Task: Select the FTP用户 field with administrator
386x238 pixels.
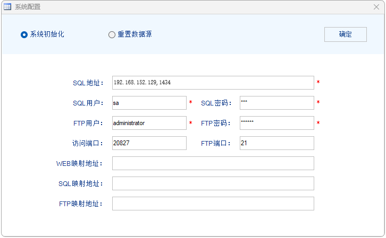Action: [x=149, y=123]
